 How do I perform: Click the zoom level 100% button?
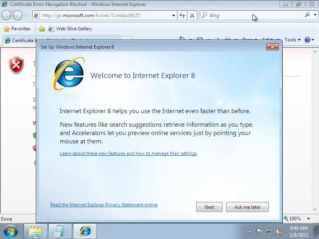(293, 219)
